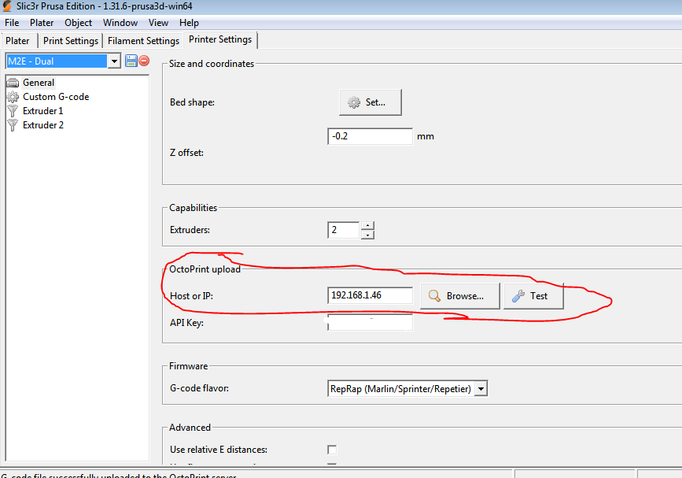
Task: Open Custom G-code settings page
Action: pos(55,97)
